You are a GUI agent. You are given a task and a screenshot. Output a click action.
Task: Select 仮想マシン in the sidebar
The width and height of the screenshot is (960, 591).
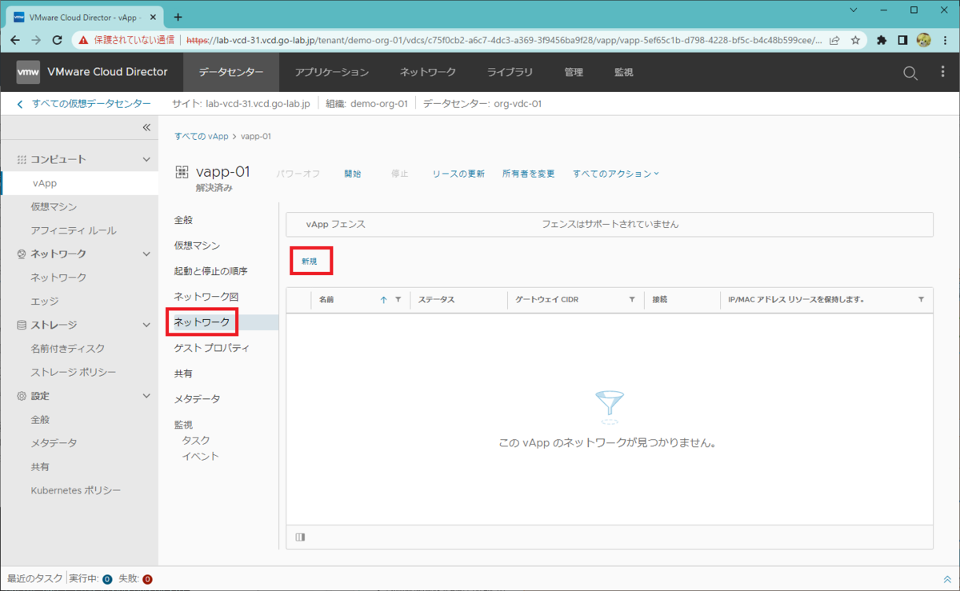pos(54,206)
